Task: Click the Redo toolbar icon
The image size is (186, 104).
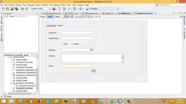Action: coord(26,9)
